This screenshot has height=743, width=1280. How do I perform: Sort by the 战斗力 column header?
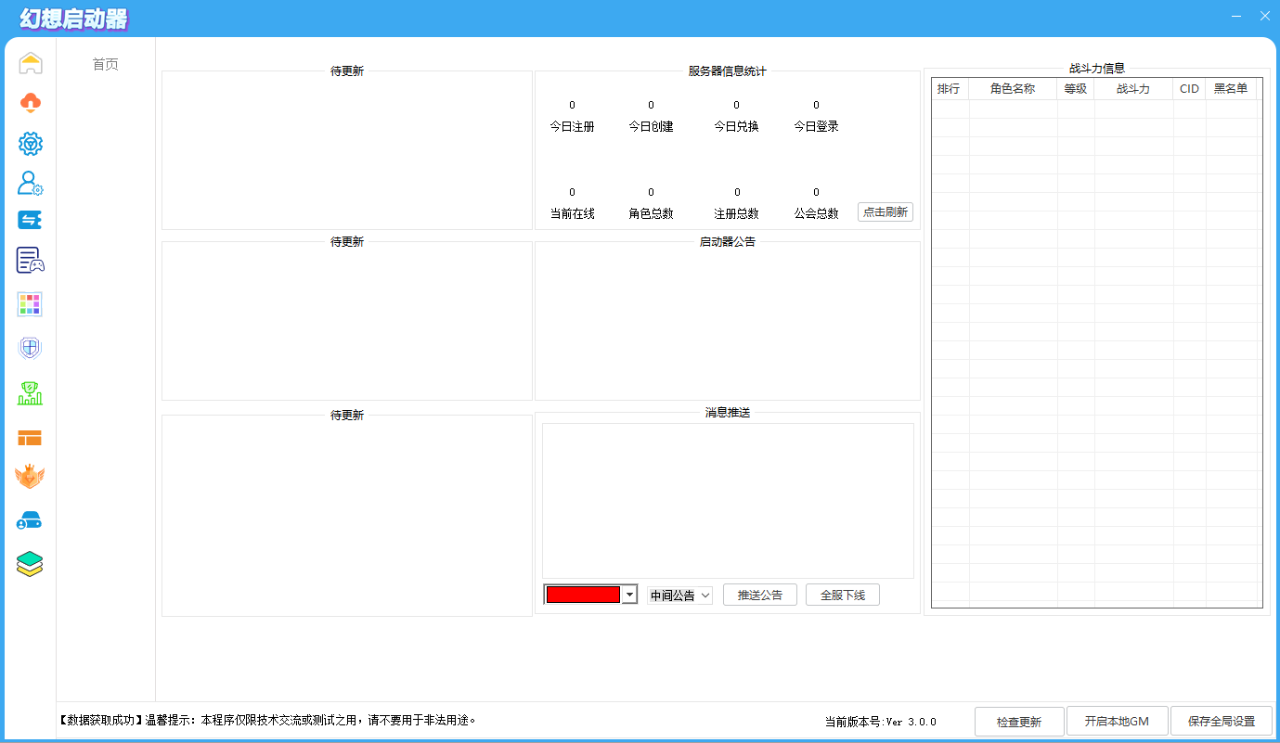coord(1133,89)
